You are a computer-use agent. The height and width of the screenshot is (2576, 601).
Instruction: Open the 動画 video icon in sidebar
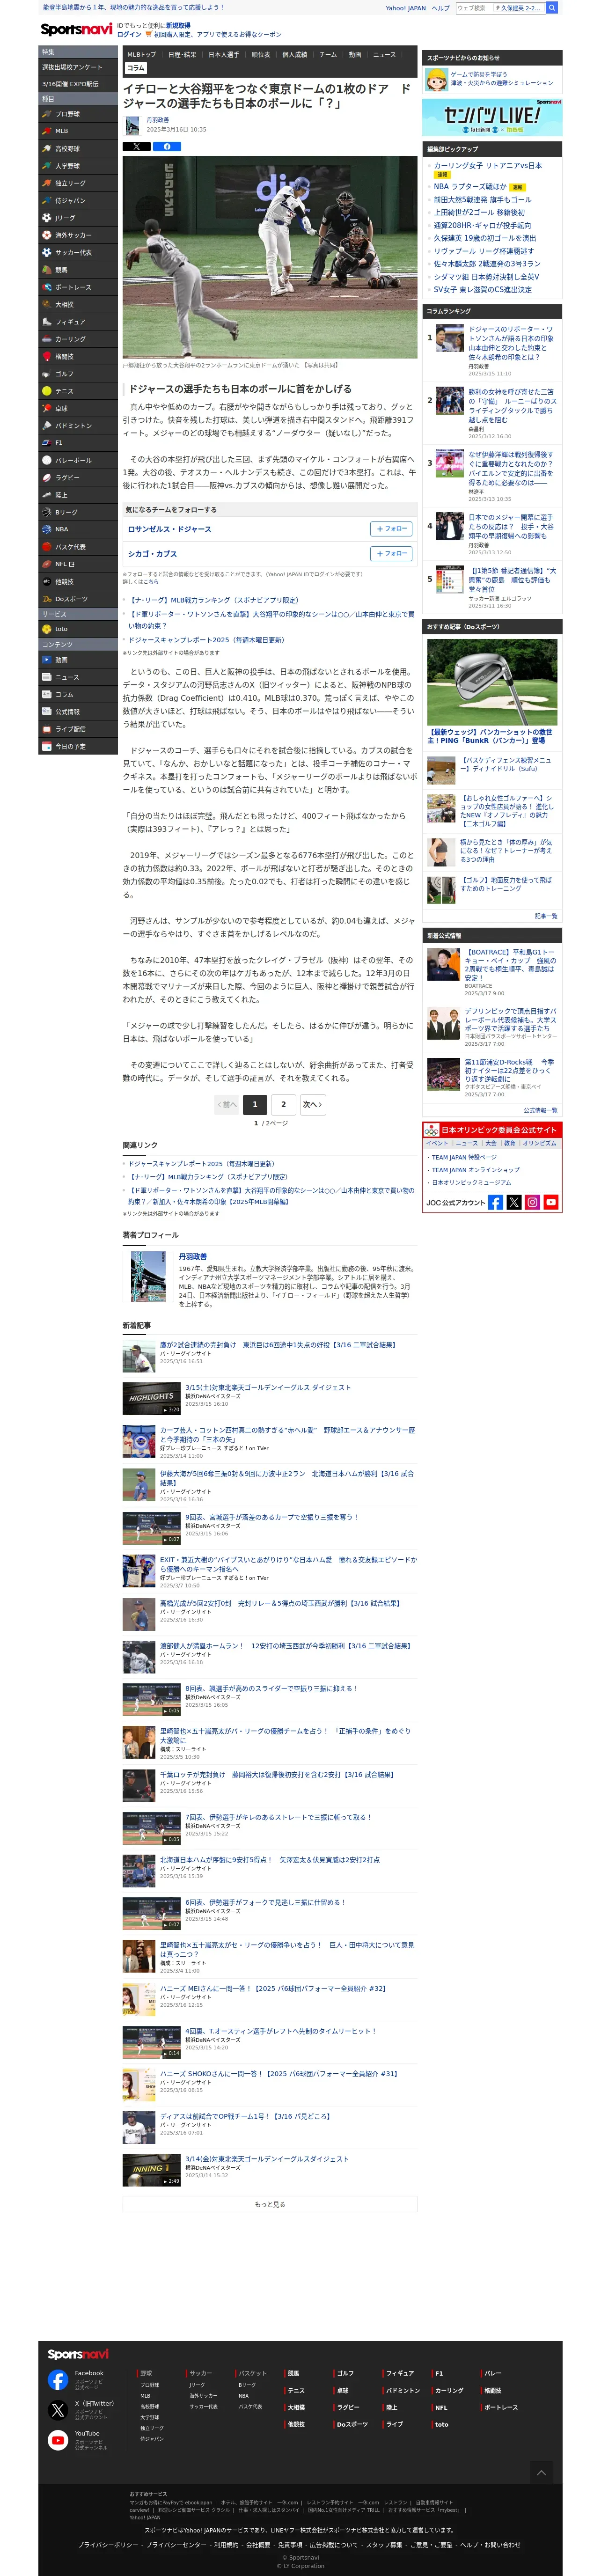coord(47,660)
